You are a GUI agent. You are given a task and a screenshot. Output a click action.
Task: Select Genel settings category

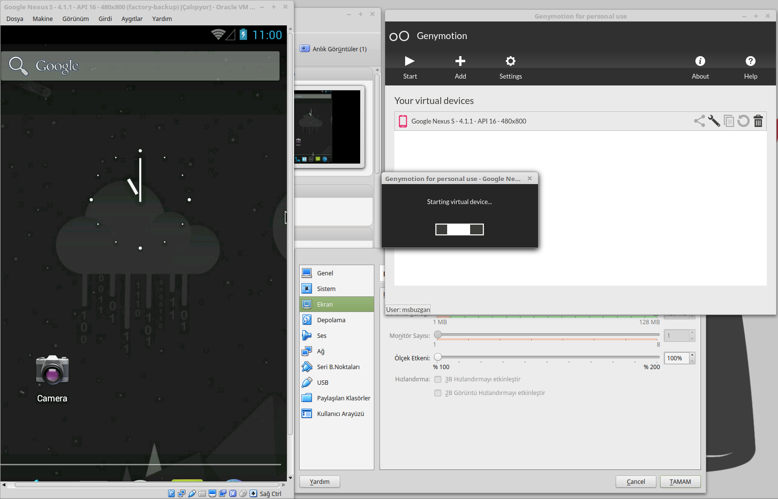point(337,273)
